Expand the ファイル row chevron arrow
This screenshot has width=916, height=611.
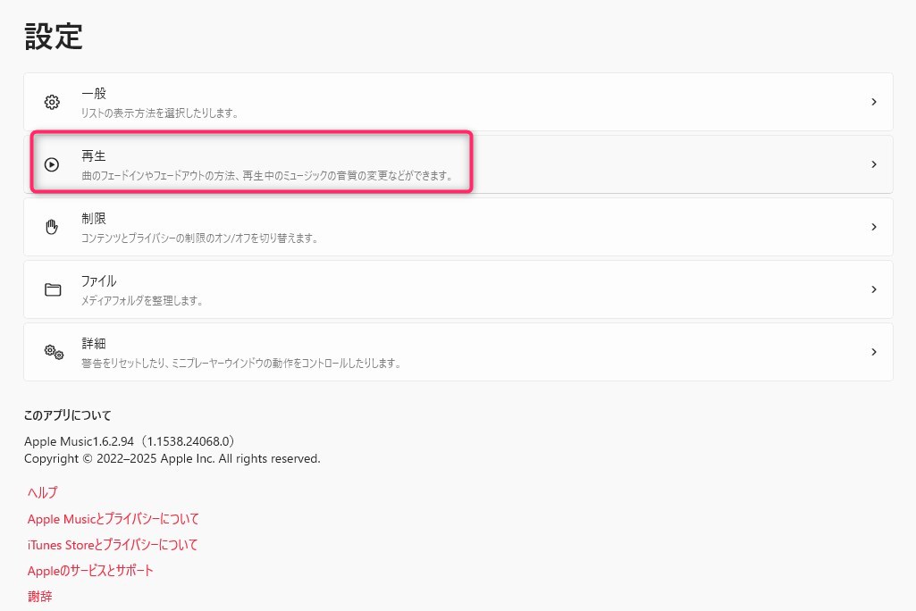pyautogui.click(x=873, y=289)
